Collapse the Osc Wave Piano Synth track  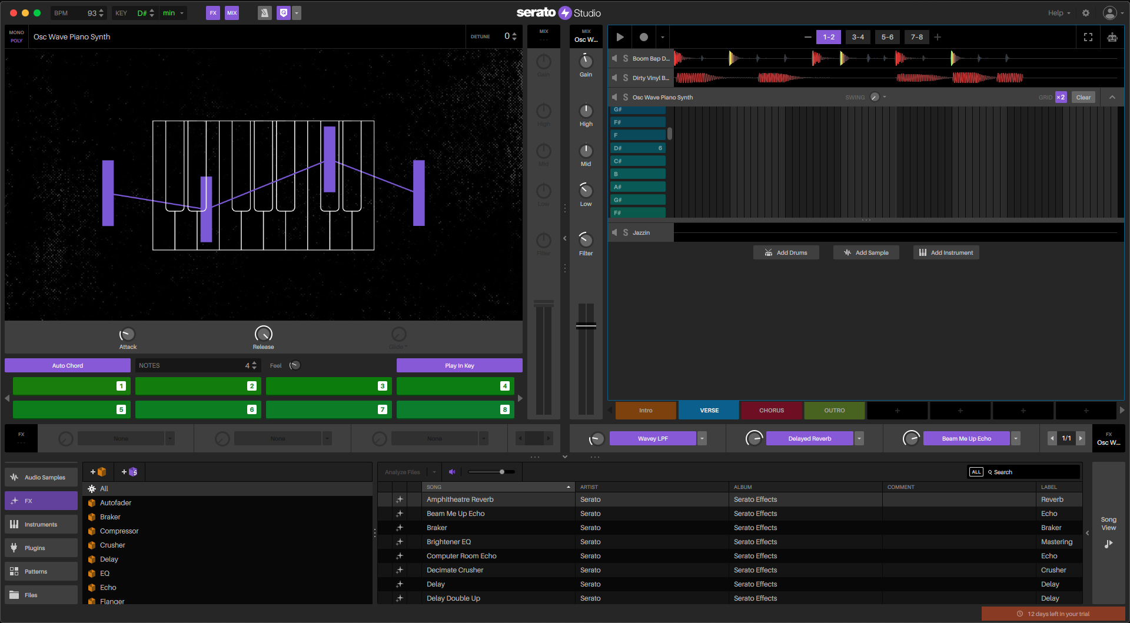coord(1112,97)
